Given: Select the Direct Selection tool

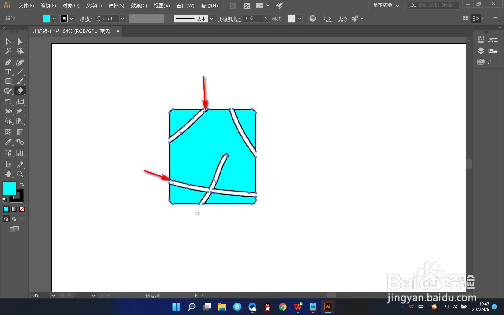Looking at the screenshot, I should pos(20,42).
